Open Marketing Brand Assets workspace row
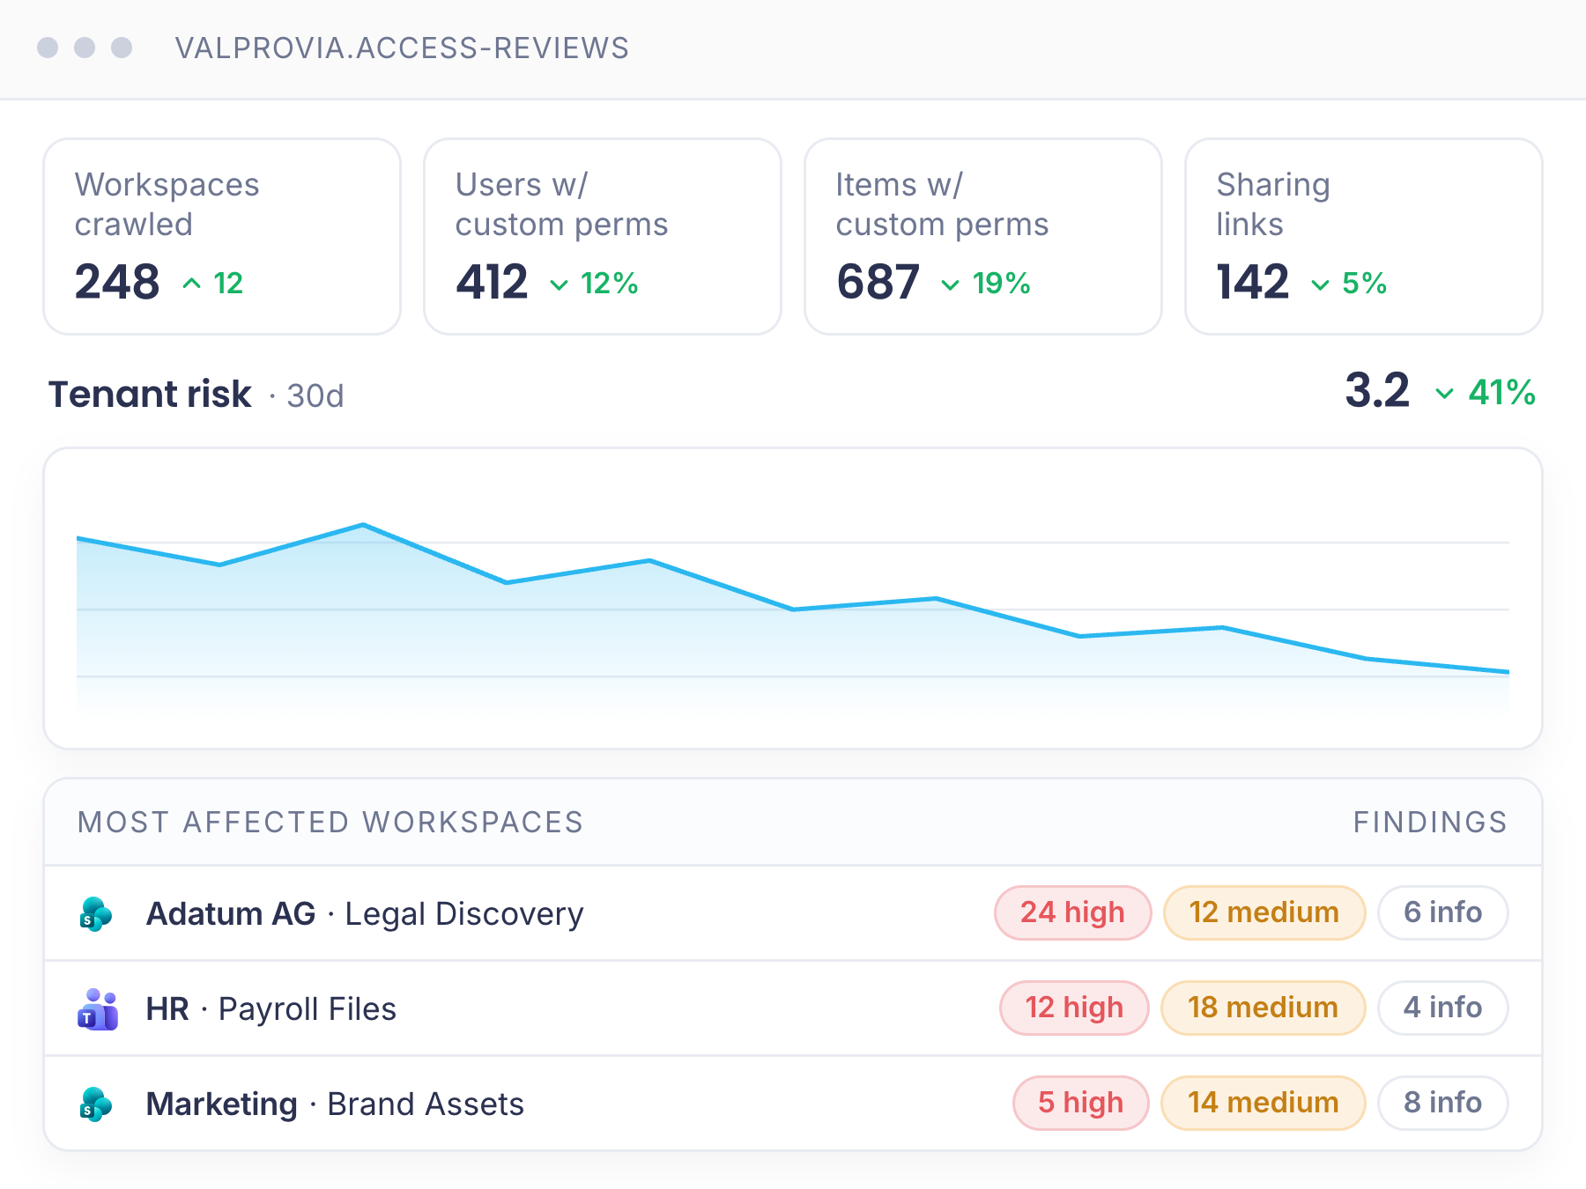1586x1189 pixels. point(793,1104)
